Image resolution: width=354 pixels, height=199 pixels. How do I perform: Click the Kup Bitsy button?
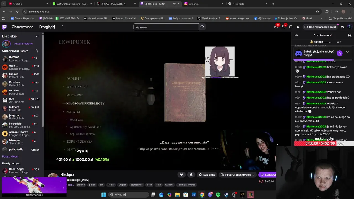207,175
